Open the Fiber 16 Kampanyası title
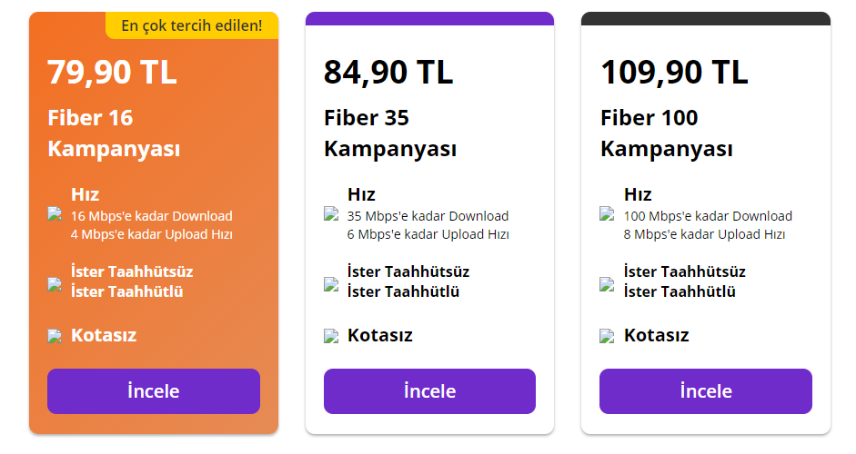Screen dimensions: 856x454 [114, 133]
